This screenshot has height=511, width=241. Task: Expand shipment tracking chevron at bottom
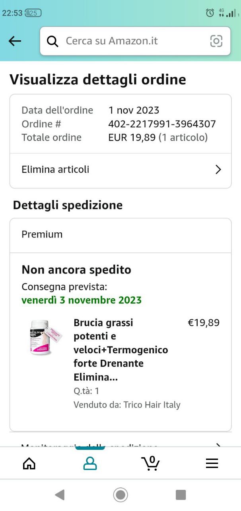pos(218,445)
